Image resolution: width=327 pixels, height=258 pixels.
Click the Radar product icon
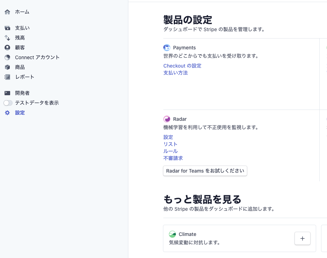point(167,119)
